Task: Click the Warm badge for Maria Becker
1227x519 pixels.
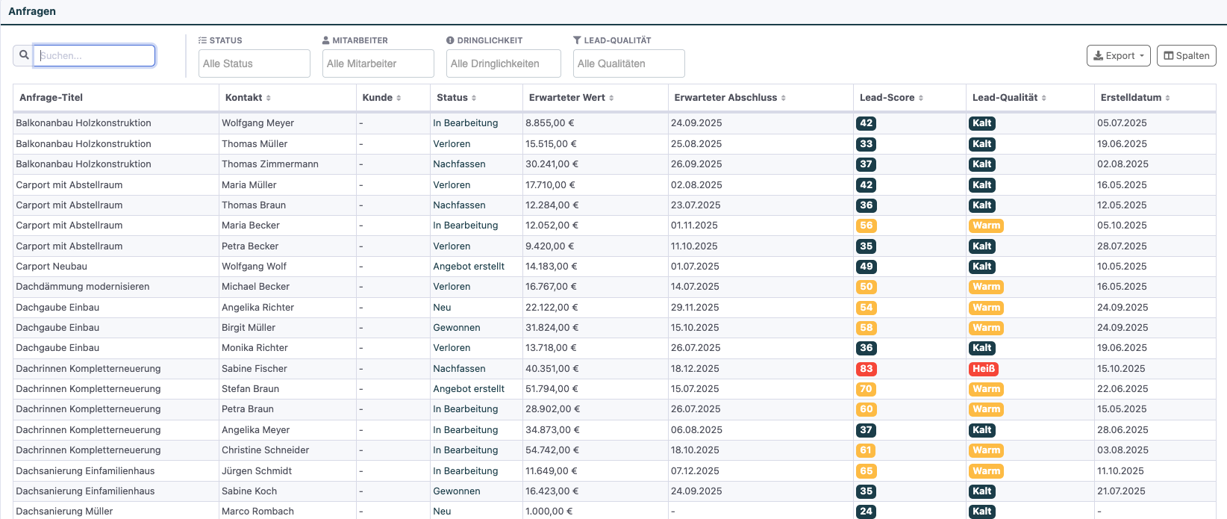Action: point(986,226)
